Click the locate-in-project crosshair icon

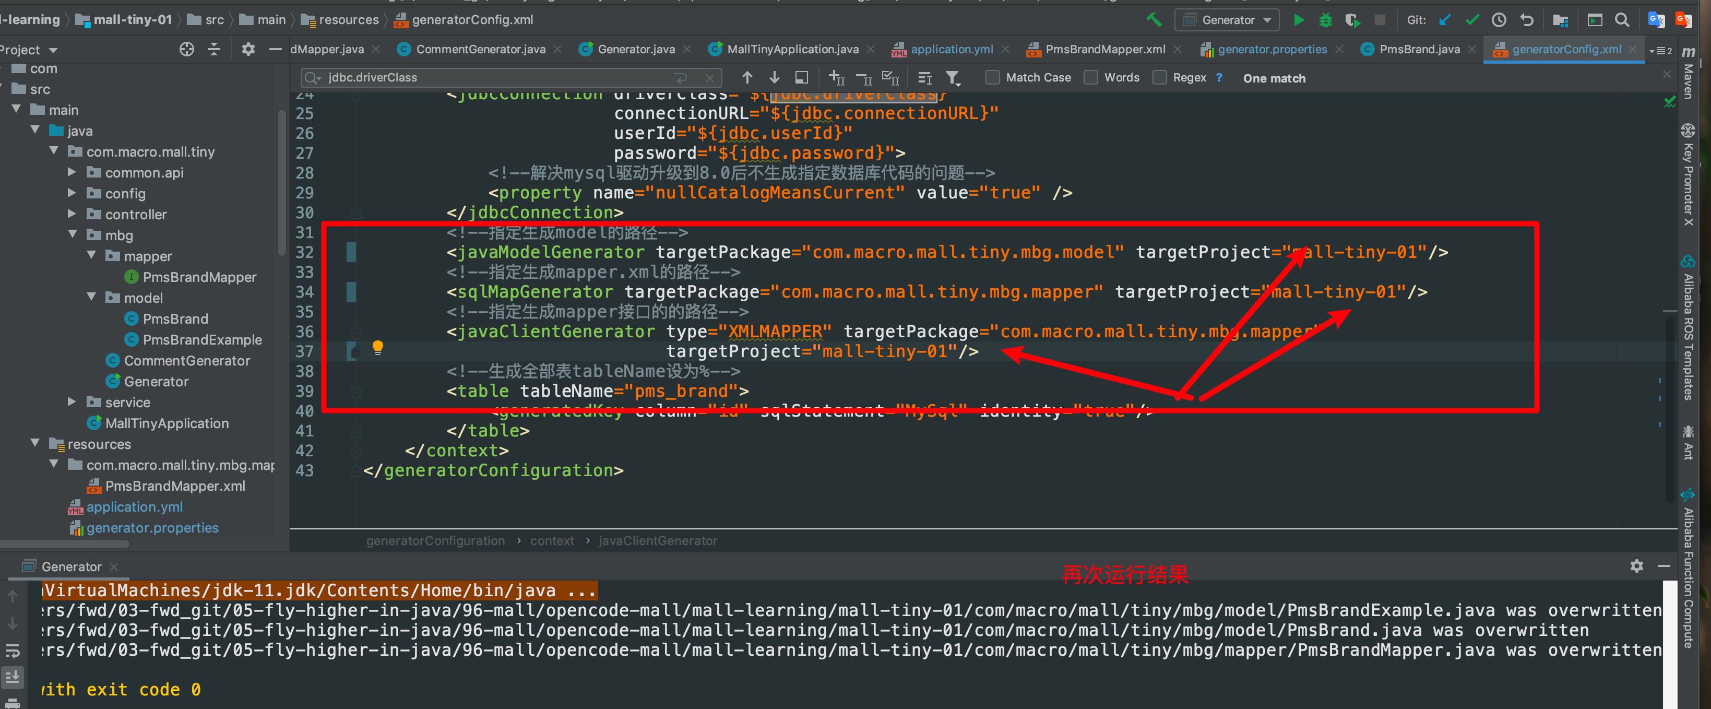(x=187, y=49)
